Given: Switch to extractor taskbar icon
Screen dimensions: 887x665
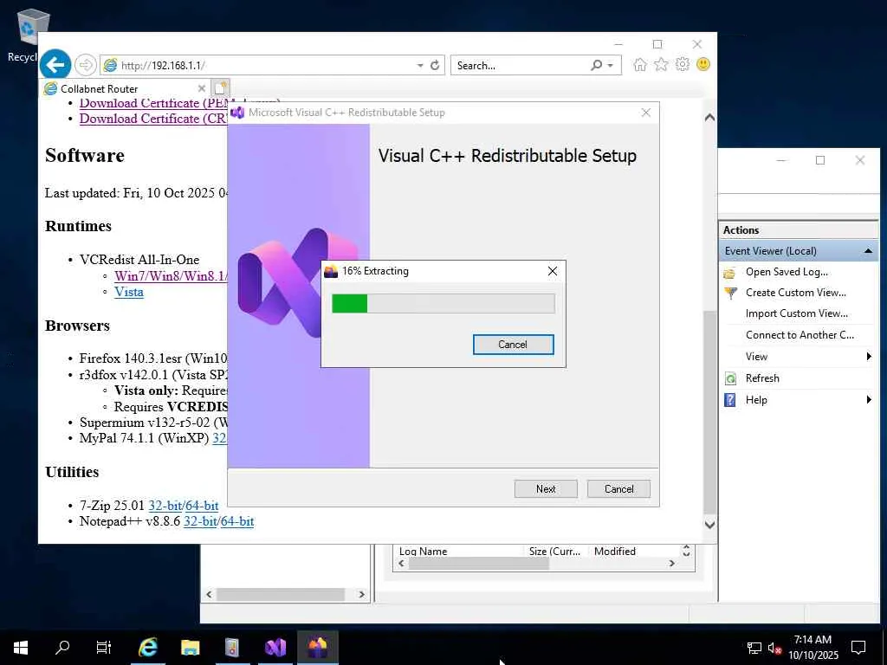Looking at the screenshot, I should pos(318,647).
